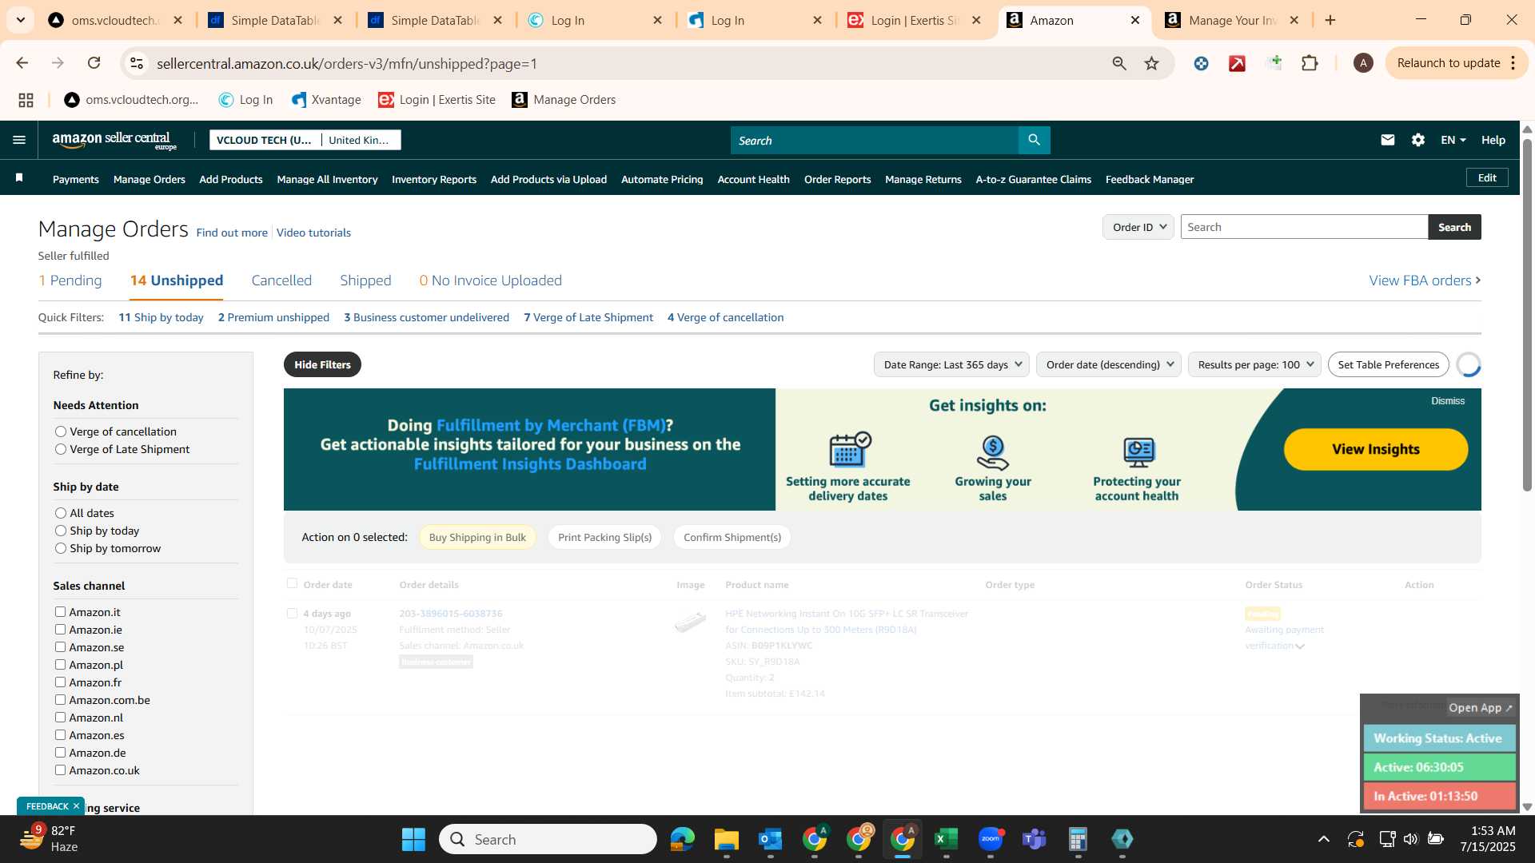Image resolution: width=1535 pixels, height=863 pixels.
Task: Open the settings gear icon
Action: [x=1418, y=140]
